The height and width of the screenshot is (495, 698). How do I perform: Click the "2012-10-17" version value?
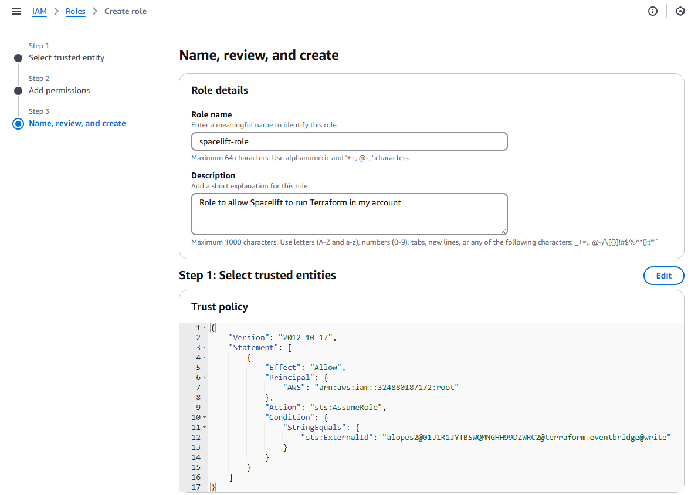306,337
